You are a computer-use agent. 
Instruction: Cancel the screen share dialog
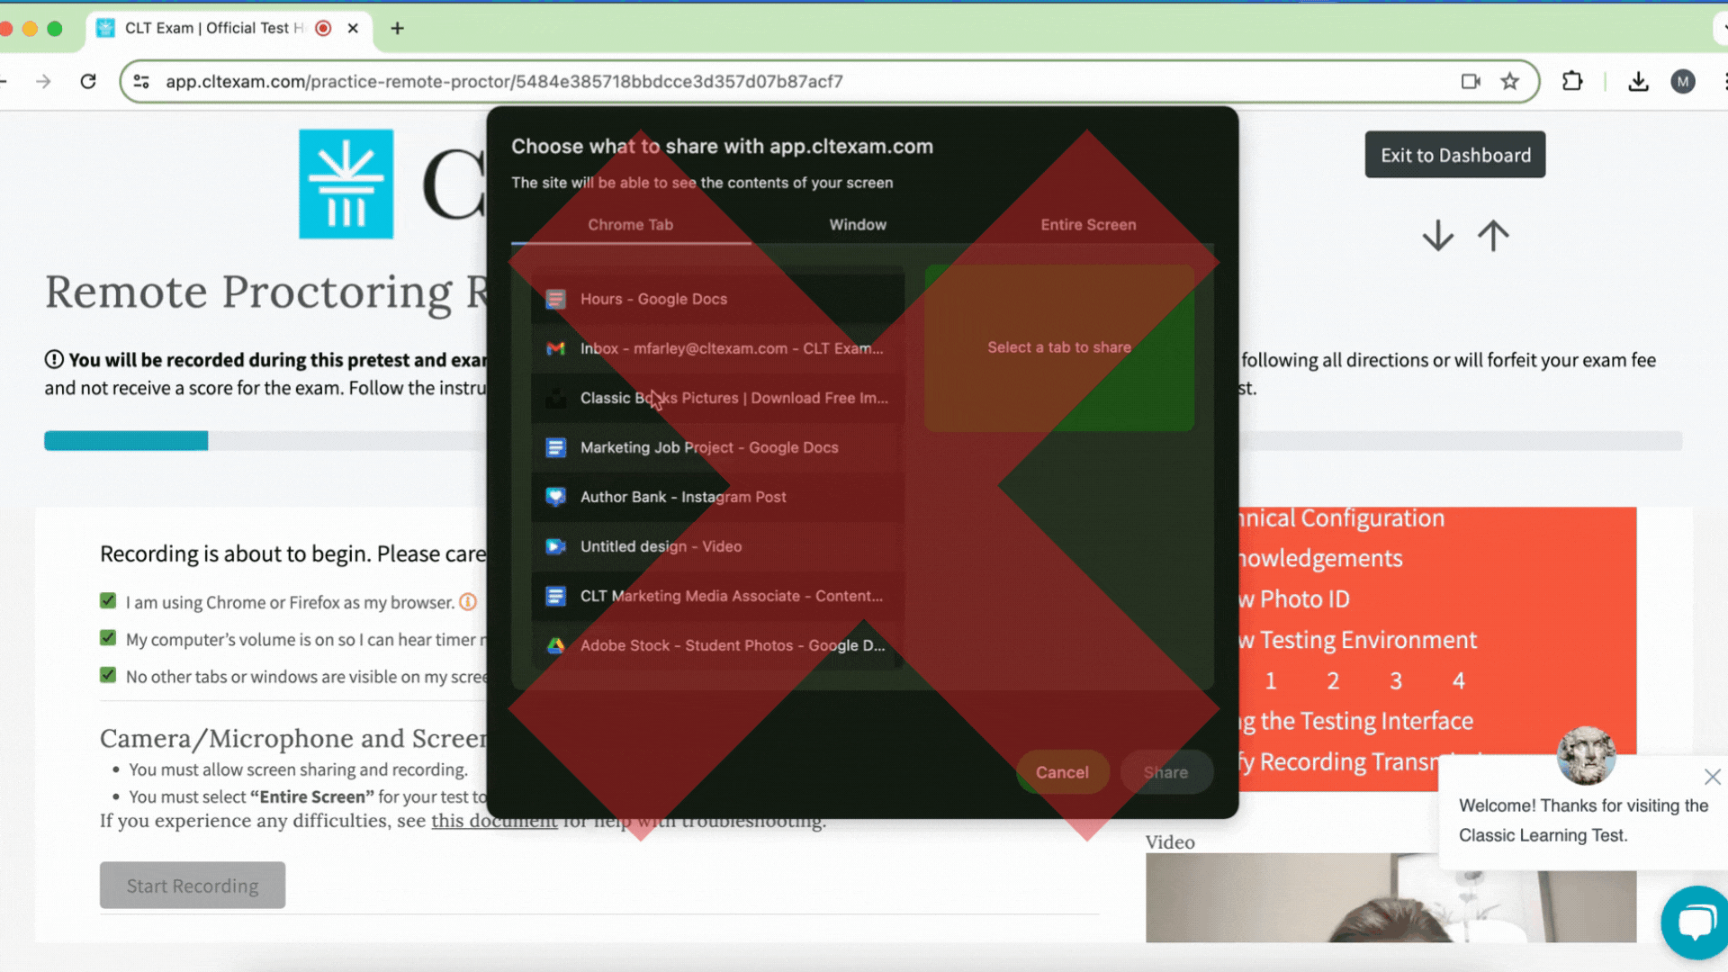tap(1061, 771)
